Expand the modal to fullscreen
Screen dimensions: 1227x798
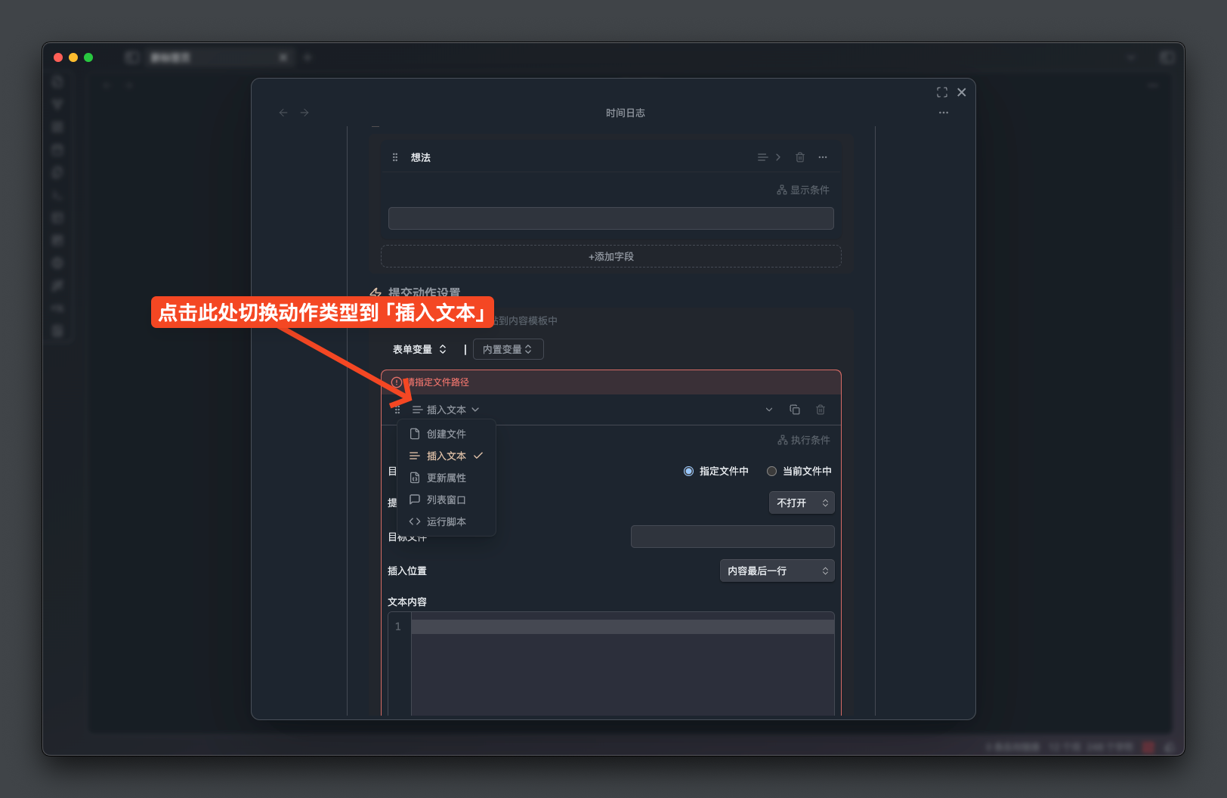tap(942, 92)
